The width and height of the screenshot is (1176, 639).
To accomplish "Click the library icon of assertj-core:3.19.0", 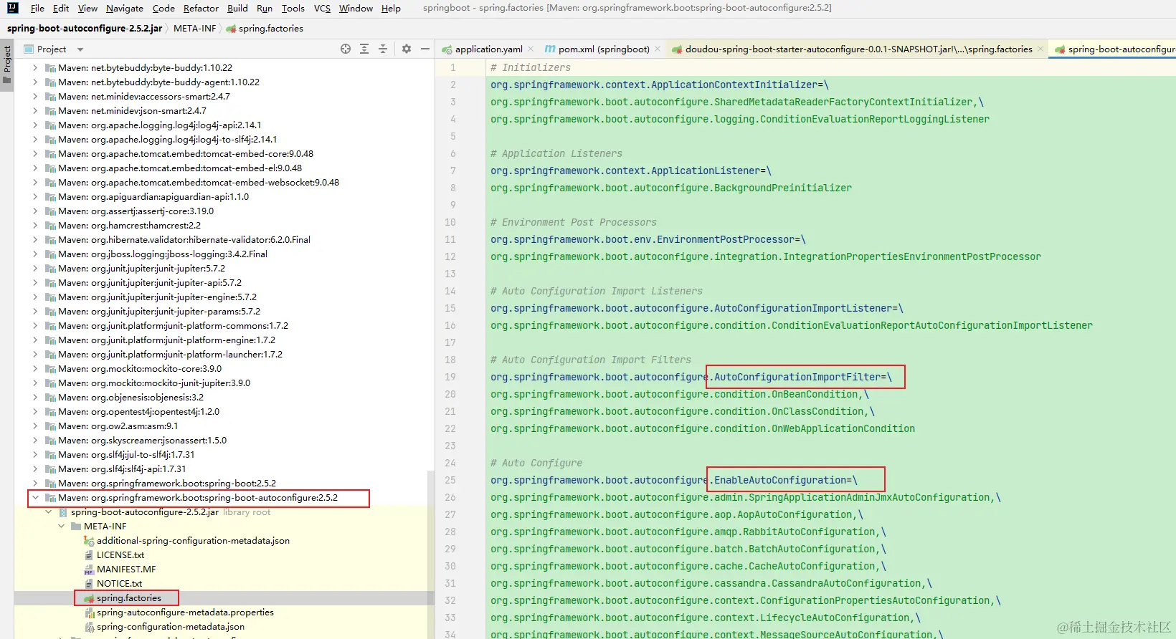I will pos(50,211).
